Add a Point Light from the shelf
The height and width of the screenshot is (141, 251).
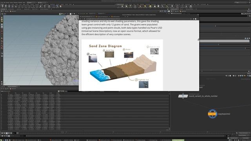122,7
